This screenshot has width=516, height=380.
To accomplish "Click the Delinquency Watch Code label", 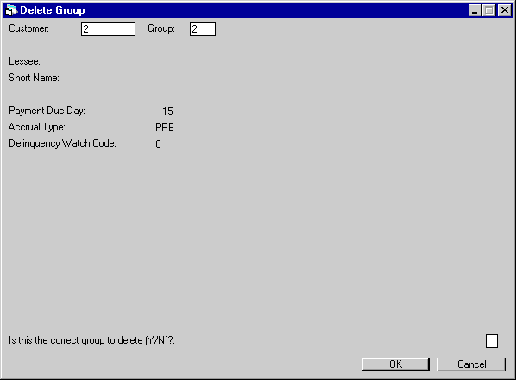I will [x=62, y=143].
